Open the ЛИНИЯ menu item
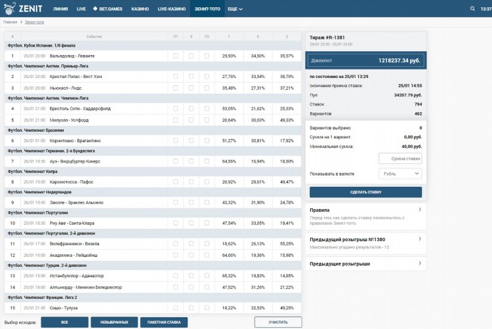492x329 pixels. 60,9
